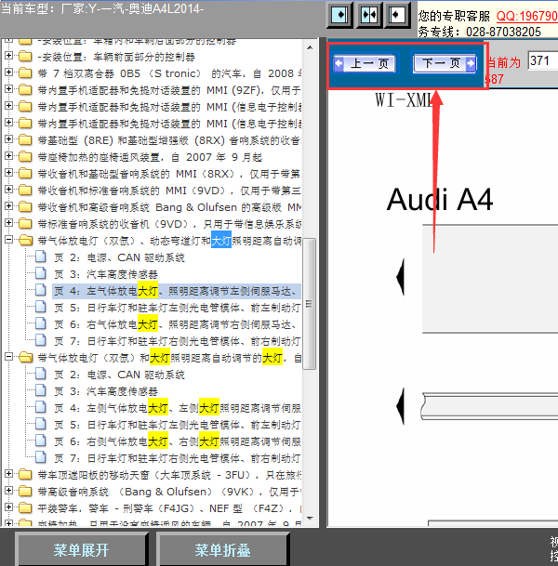Click the page icon of 页 4: 左气体放电大灯

click(40, 290)
